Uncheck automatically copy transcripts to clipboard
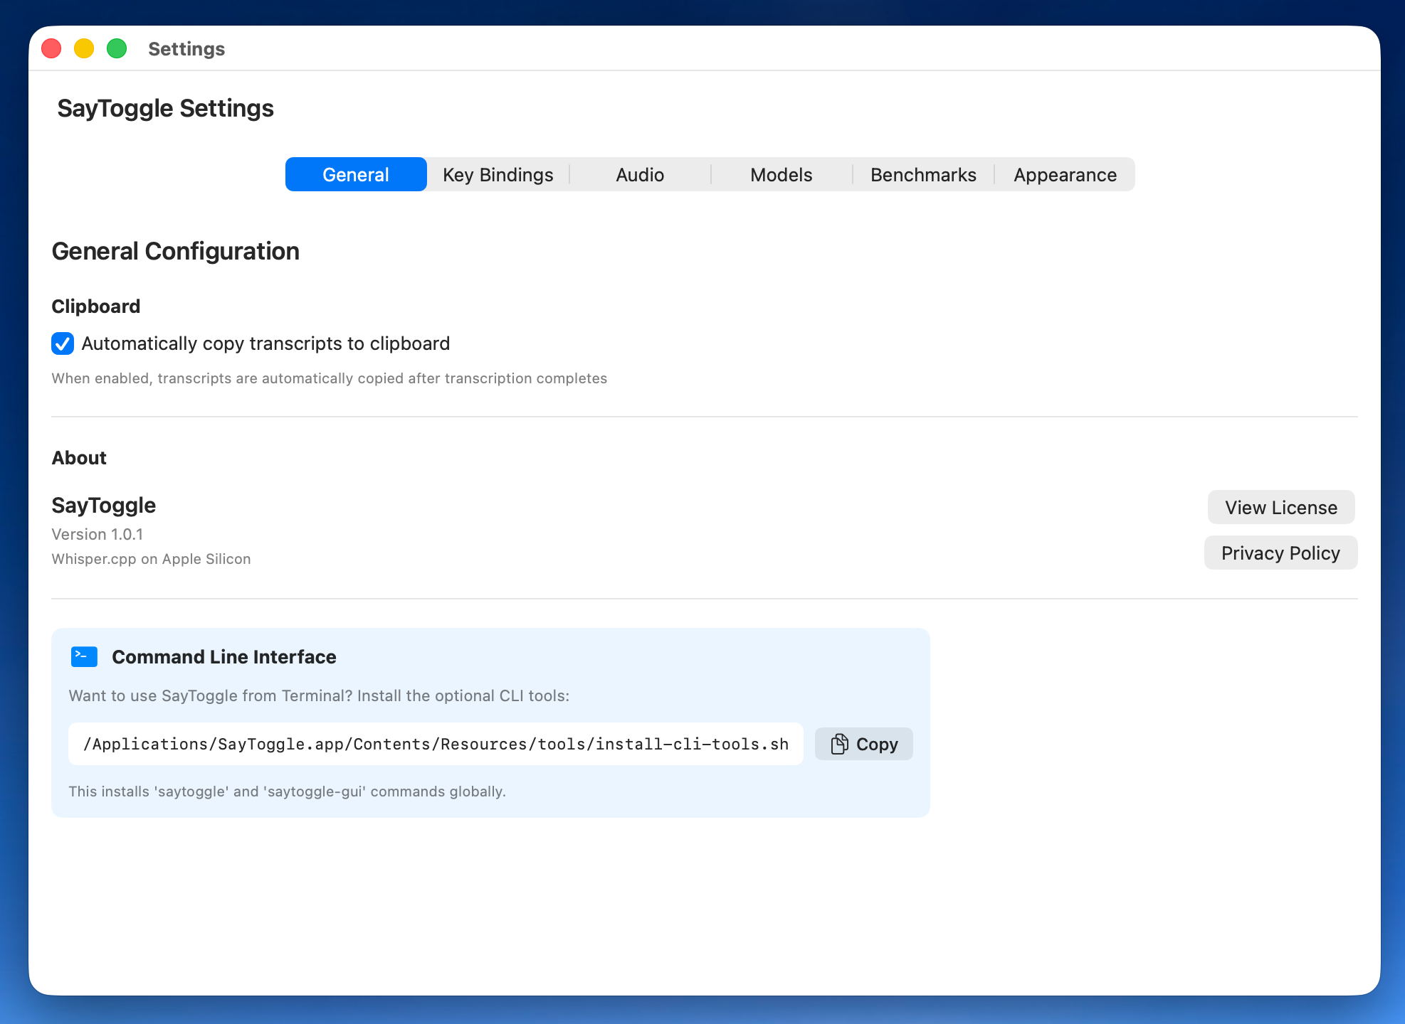 (63, 343)
